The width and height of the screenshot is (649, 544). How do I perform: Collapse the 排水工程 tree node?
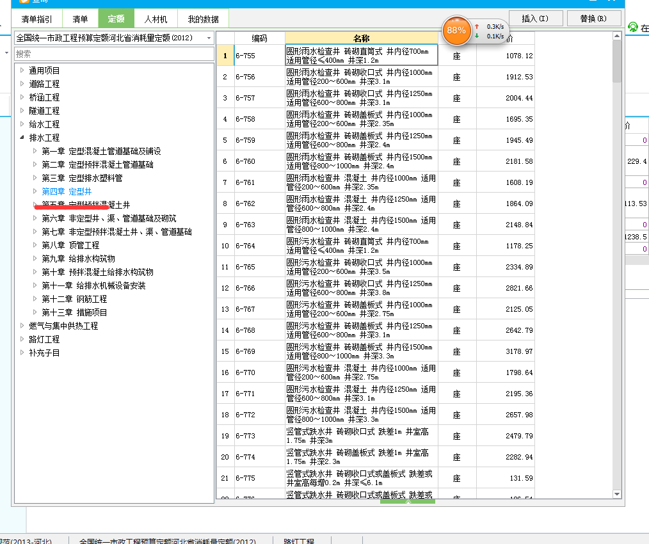[x=22, y=138]
